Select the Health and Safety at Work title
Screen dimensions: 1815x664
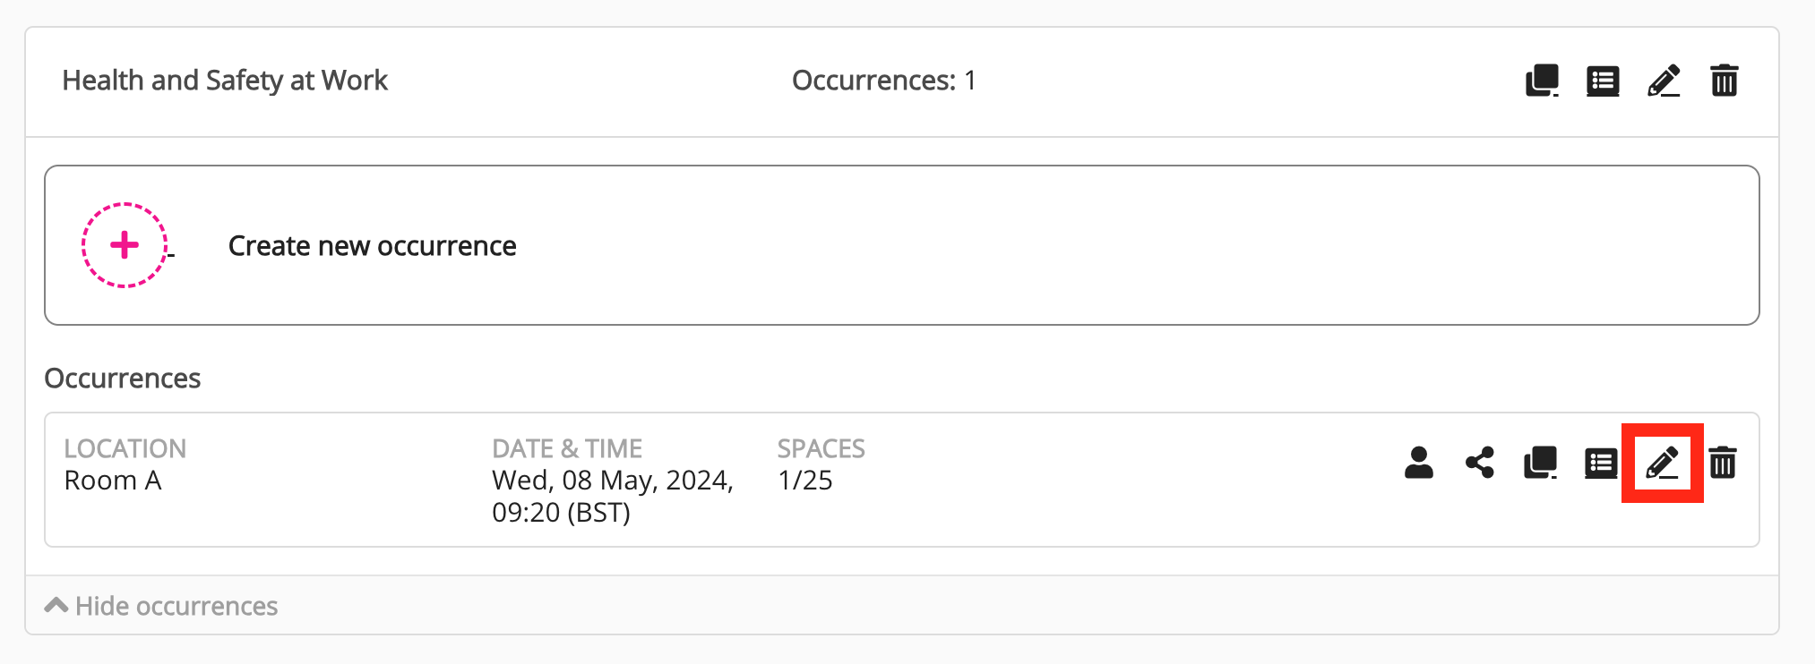pyautogui.click(x=225, y=81)
